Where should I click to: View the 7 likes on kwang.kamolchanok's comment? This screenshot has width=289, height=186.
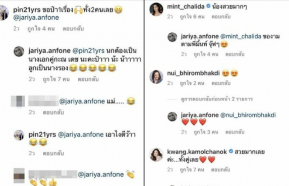point(192,169)
